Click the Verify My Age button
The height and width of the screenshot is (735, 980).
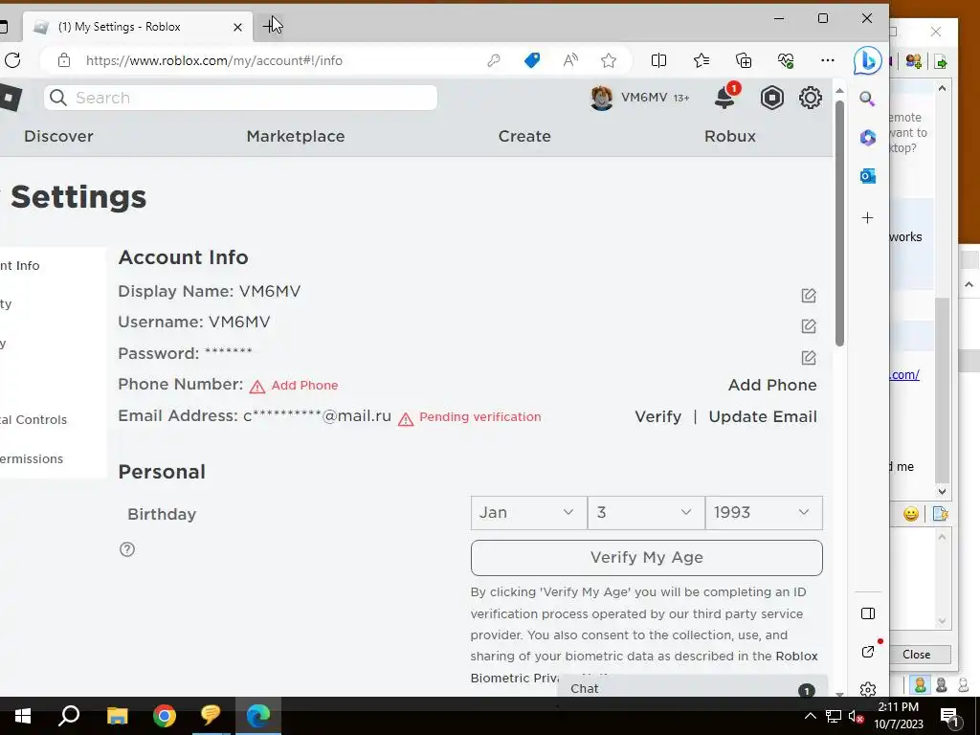click(646, 558)
